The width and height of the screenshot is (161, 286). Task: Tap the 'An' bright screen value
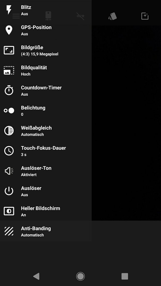(24, 215)
